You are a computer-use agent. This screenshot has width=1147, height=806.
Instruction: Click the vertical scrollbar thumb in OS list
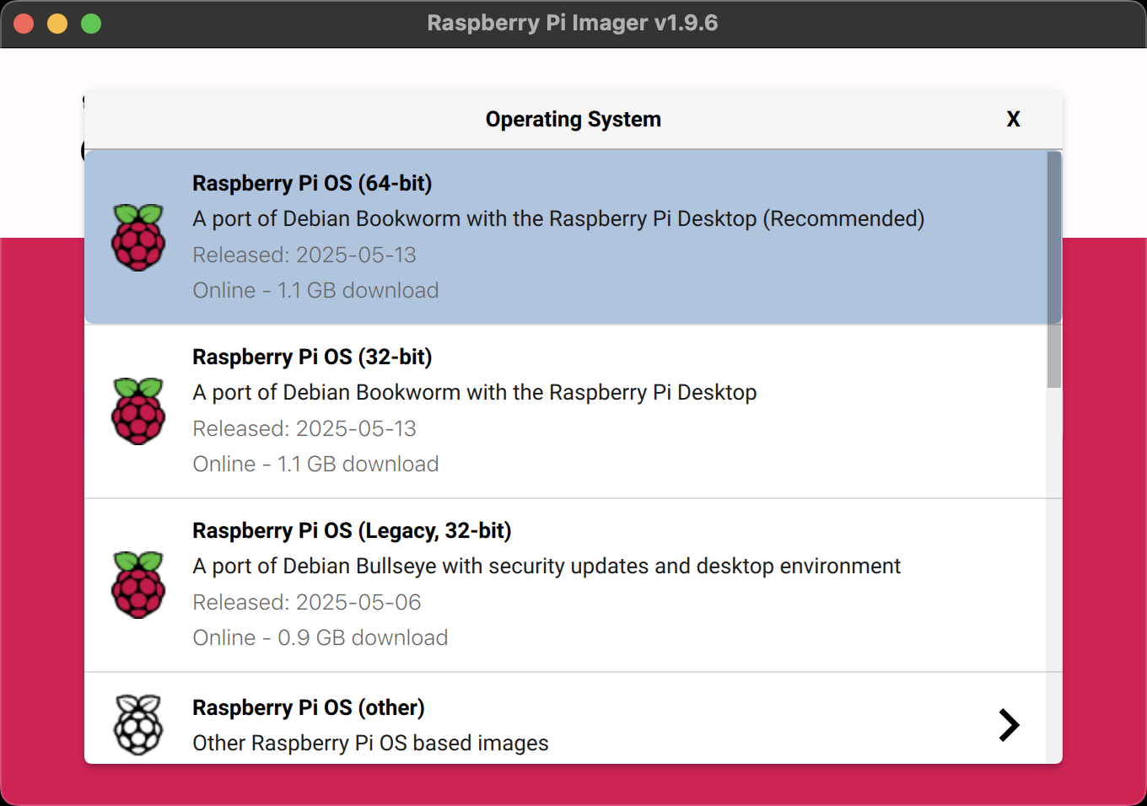point(1053,270)
